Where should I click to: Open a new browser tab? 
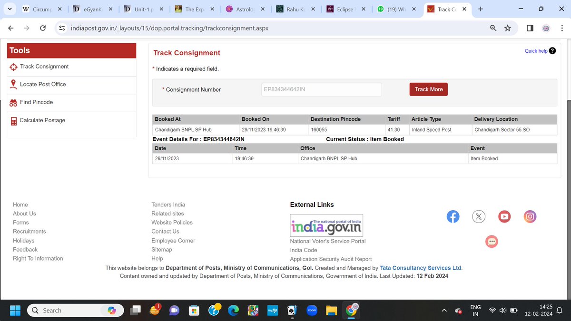(481, 9)
